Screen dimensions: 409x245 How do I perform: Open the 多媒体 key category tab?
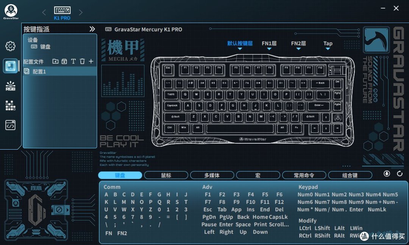tap(212, 175)
